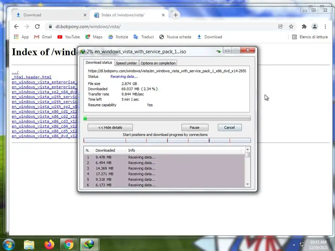The width and height of the screenshot is (335, 251).
Task: Open App bookmark shortcut
Action: click(21, 37)
